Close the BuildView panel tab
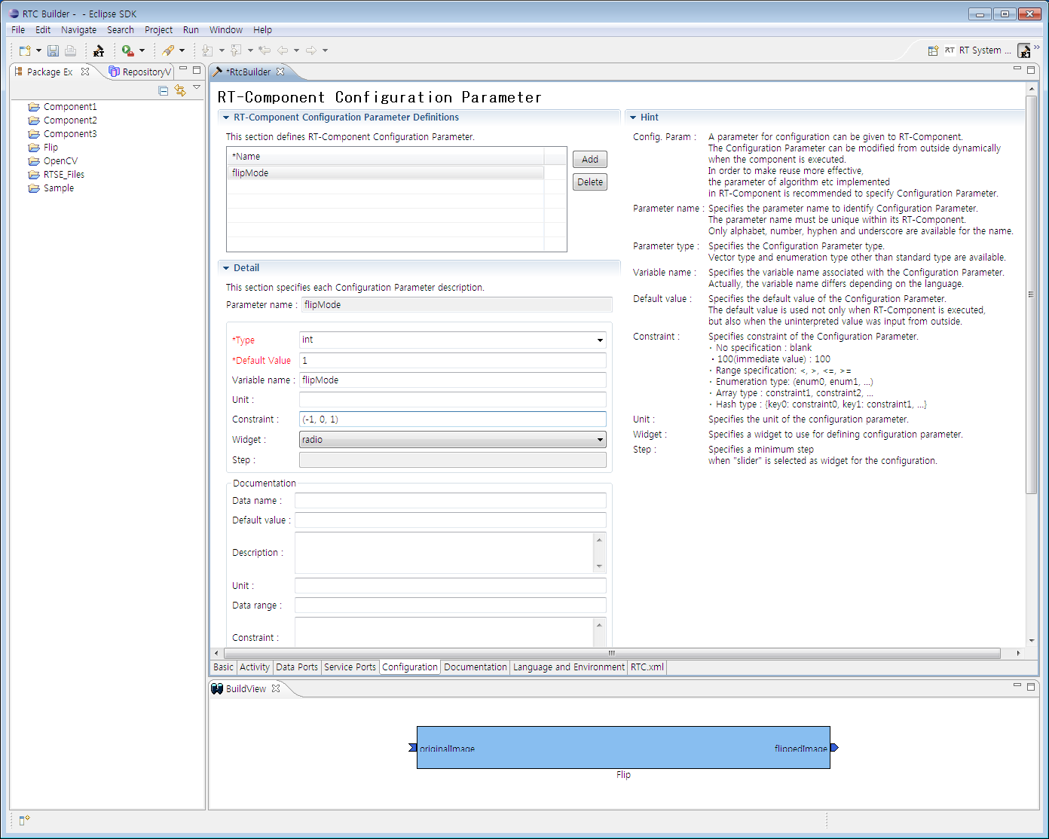1049x839 pixels. pos(276,688)
